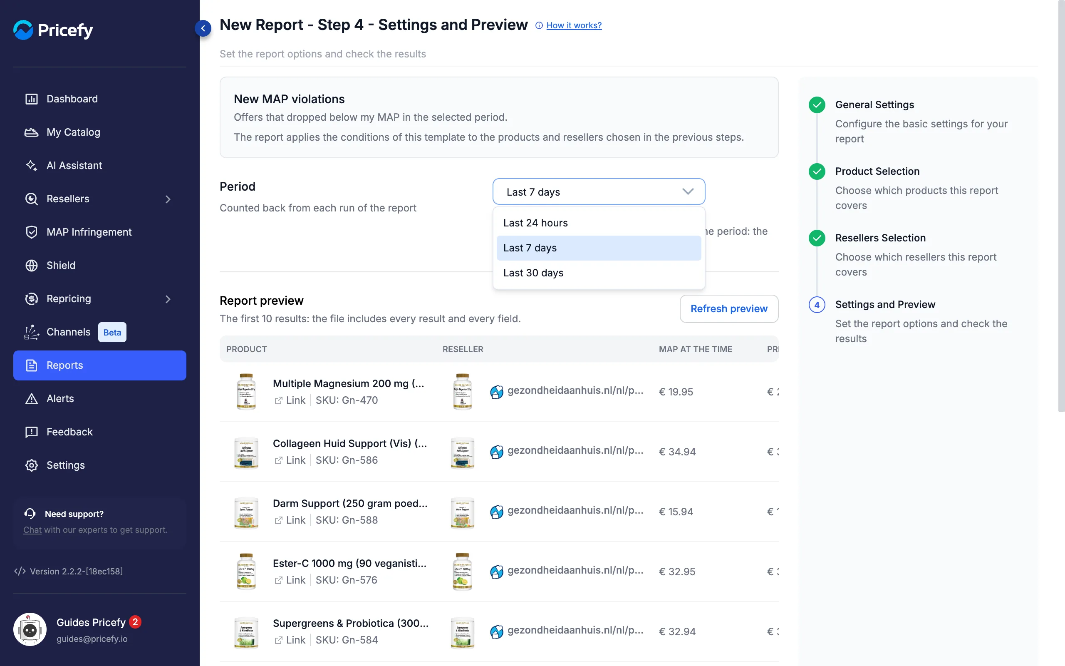Click the Shield globe icon
Viewport: 1065px width, 666px height.
pos(31,265)
